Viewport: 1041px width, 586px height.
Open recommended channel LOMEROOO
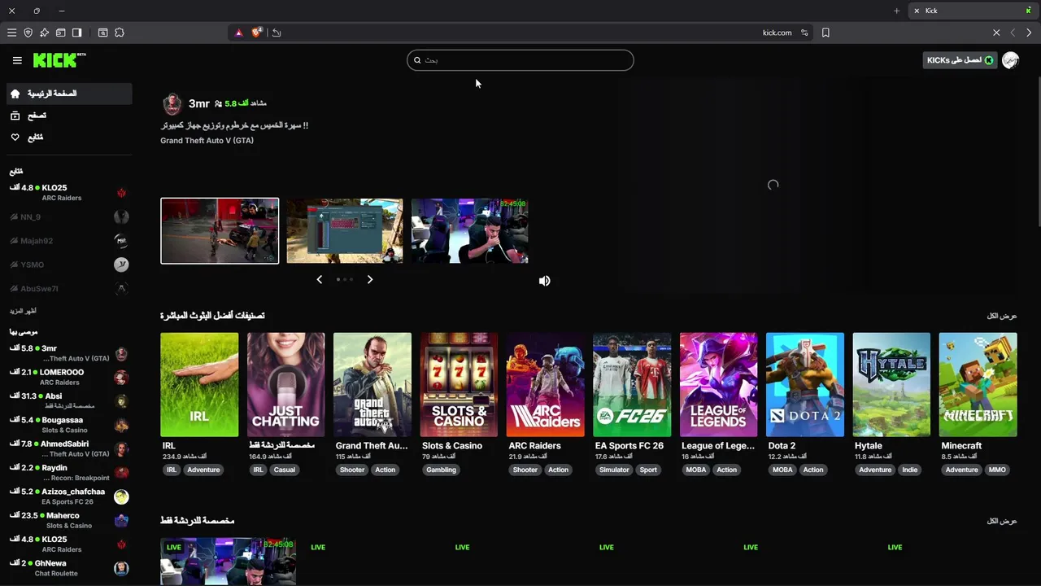68,377
